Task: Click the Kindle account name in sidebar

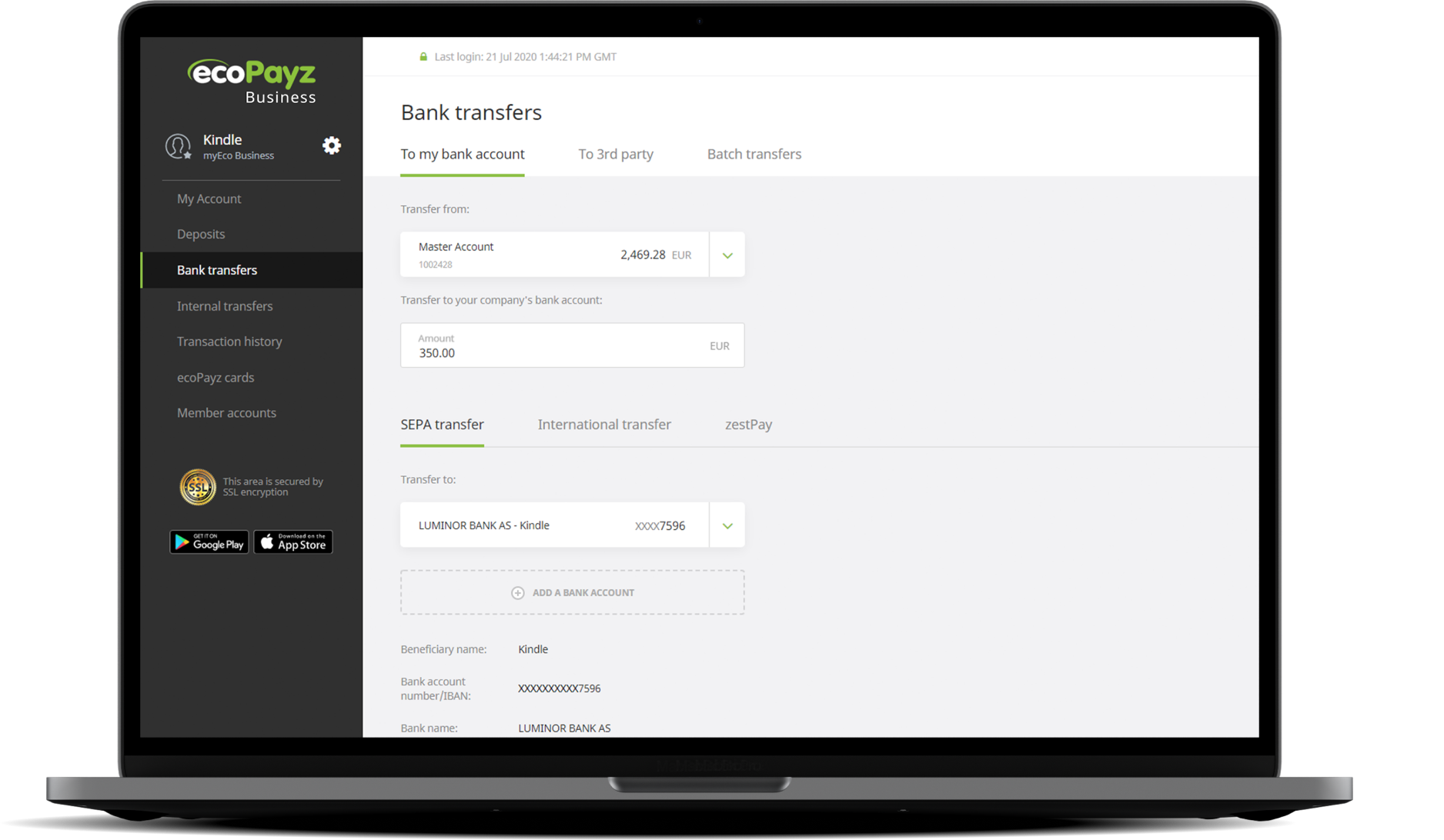Action: 222,139
